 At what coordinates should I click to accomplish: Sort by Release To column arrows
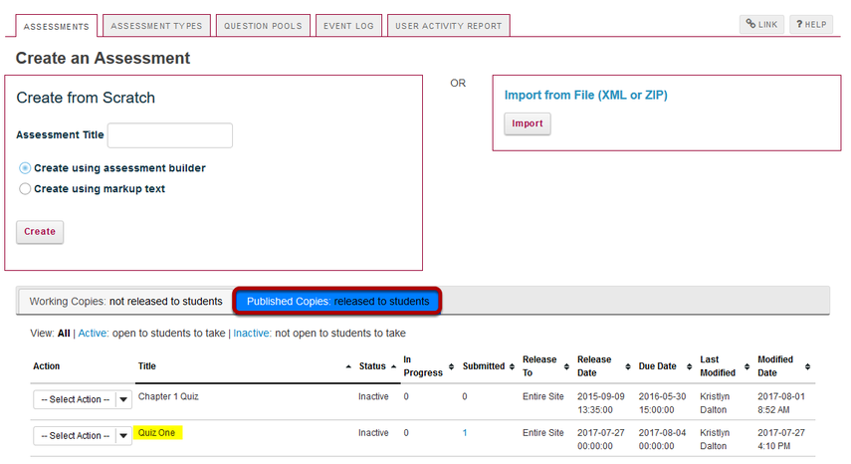(566, 366)
